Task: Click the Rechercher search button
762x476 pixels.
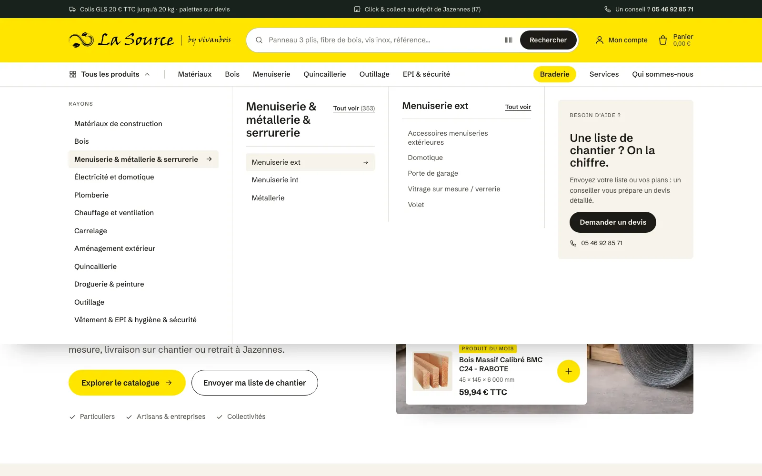Action: point(548,40)
